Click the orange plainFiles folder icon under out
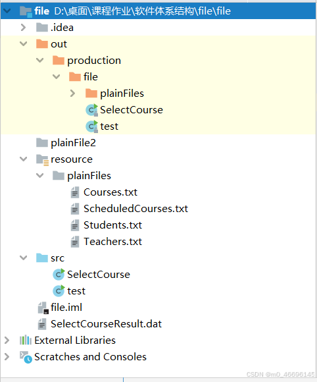The height and width of the screenshot is (382, 317). [91, 94]
